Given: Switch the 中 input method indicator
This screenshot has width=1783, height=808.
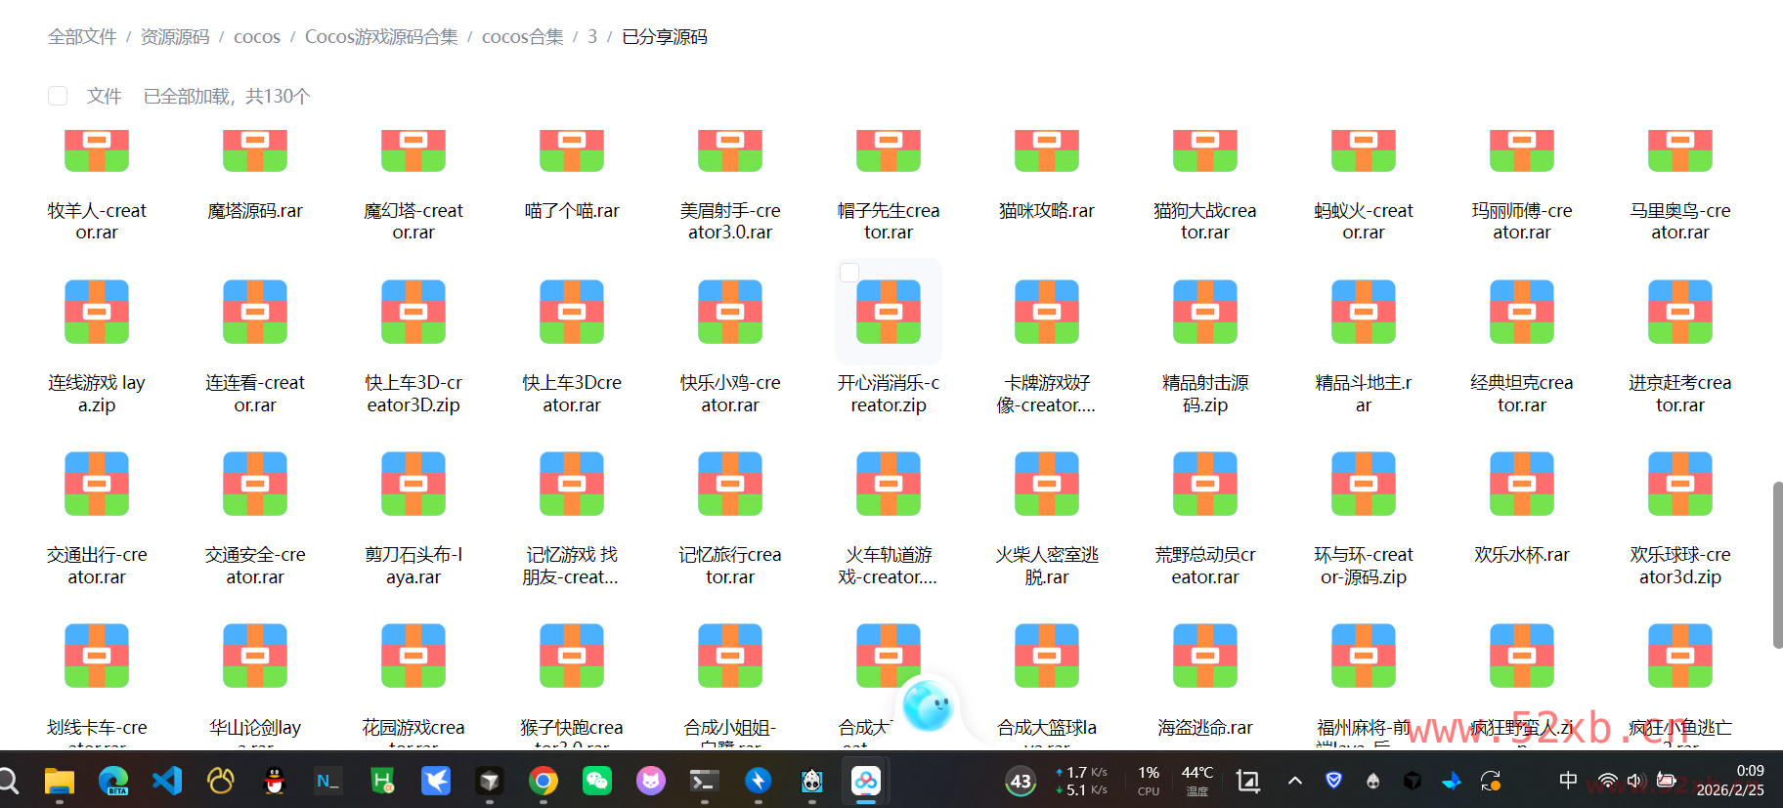Looking at the screenshot, I should coord(1568,781).
